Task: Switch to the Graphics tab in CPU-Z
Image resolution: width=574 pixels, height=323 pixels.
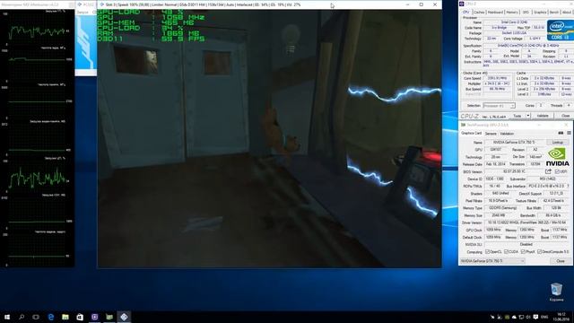Action: tap(540, 12)
